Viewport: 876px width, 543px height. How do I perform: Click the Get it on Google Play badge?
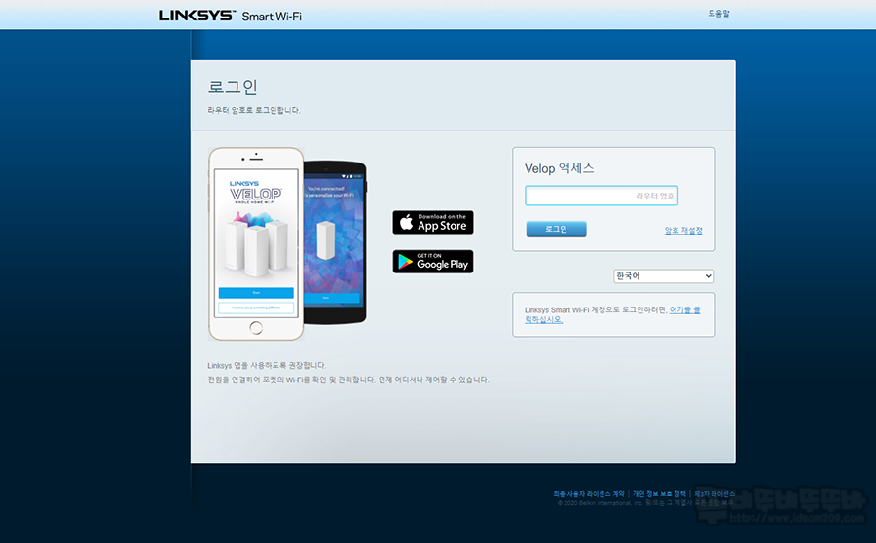[x=433, y=262]
